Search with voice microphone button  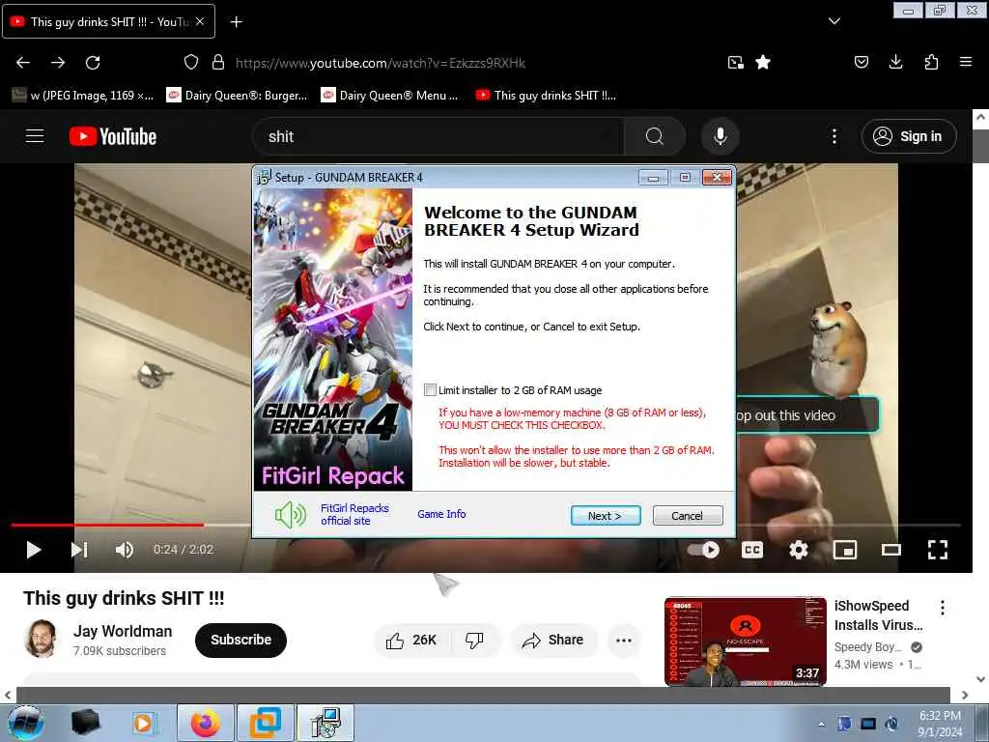click(720, 136)
